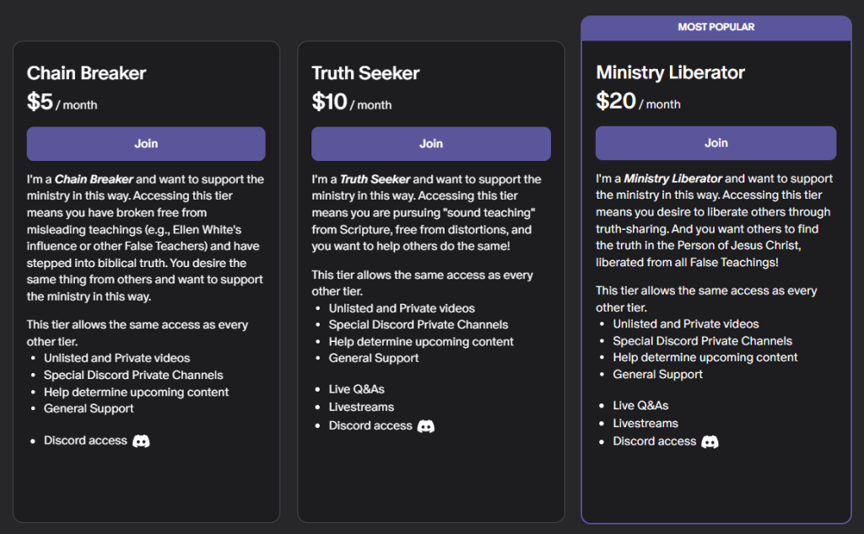Select the Chain Breaker tier heading
The image size is (864, 534).
(87, 73)
